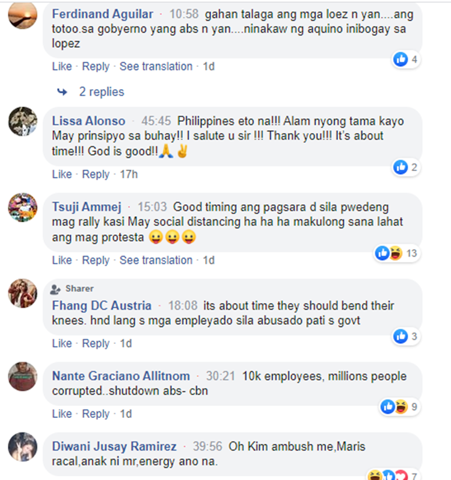The height and width of the screenshot is (480, 451).
Task: Reply to Ferdinand Aguilar's comment
Action: pos(96,66)
